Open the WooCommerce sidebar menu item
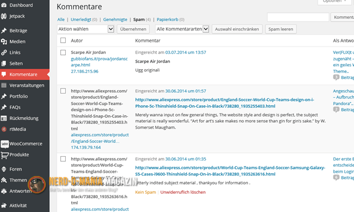354x212 pixels. click(24, 144)
